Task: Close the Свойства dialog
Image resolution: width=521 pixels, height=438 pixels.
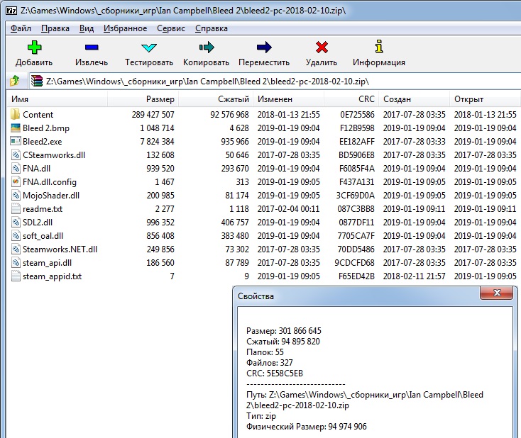Action: pyautogui.click(x=497, y=293)
